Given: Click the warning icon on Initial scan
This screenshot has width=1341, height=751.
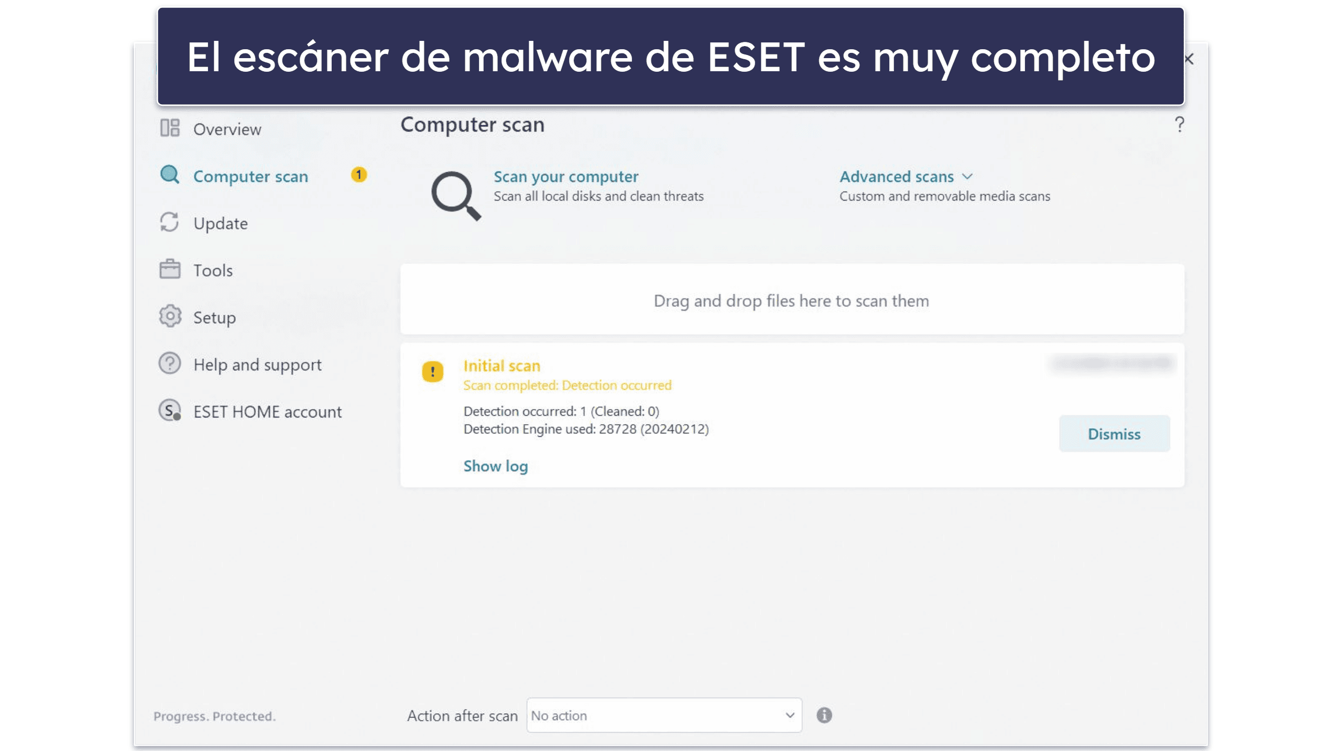Looking at the screenshot, I should [x=432, y=372].
